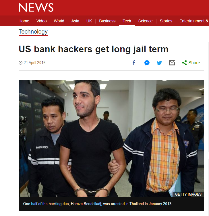This screenshot has height=216, width=209.
Task: Click the Technology section heading link
Action: click(x=33, y=32)
